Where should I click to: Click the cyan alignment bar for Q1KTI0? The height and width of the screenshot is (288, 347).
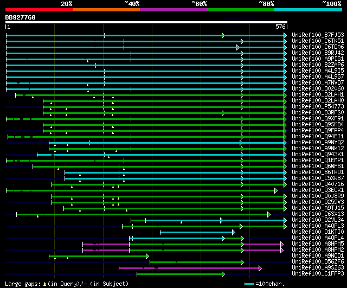coord(196,233)
